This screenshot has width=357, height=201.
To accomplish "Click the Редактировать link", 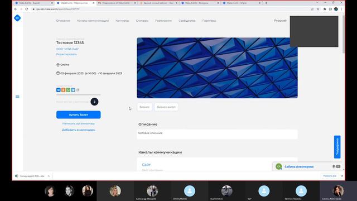I will pos(66,54).
